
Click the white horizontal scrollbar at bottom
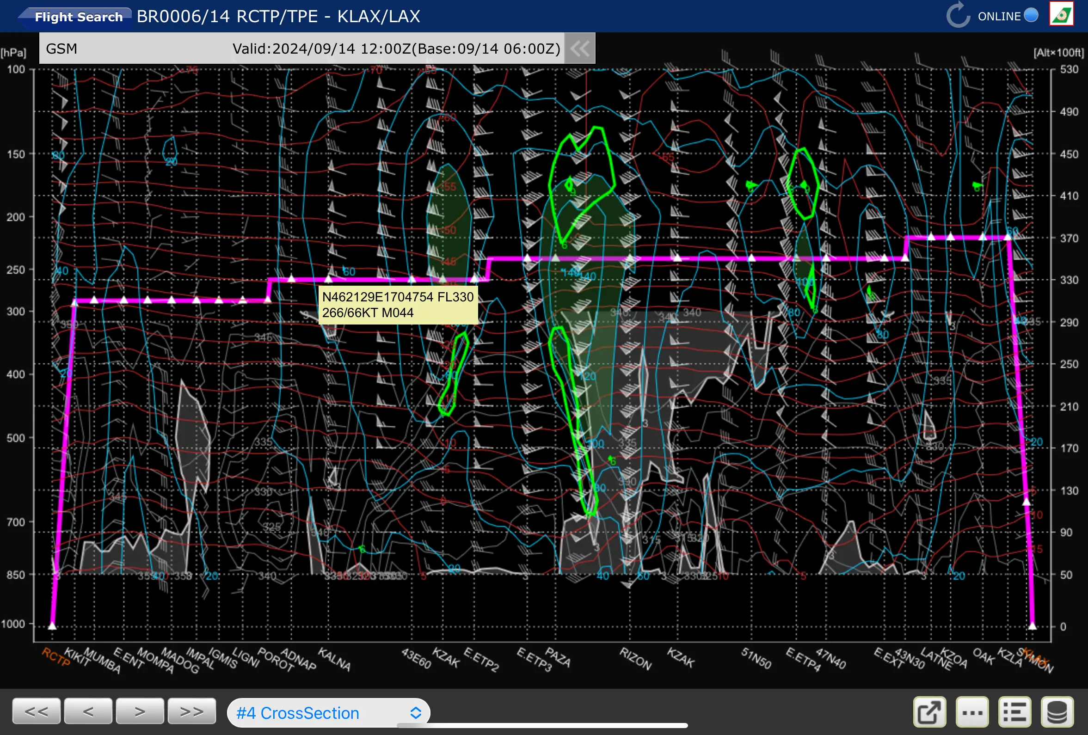tap(542, 726)
